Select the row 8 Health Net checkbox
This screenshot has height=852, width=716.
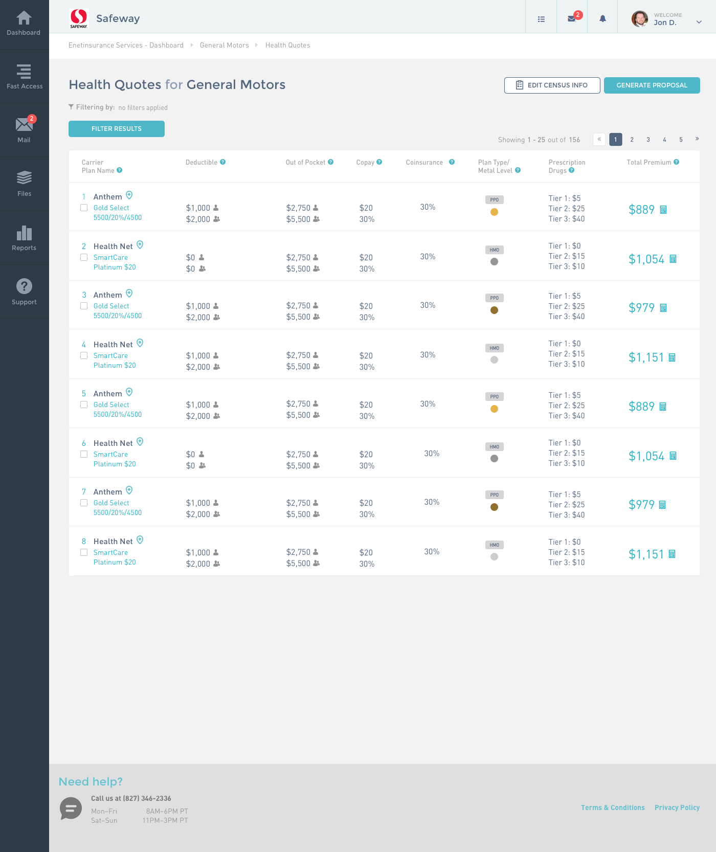pos(84,552)
